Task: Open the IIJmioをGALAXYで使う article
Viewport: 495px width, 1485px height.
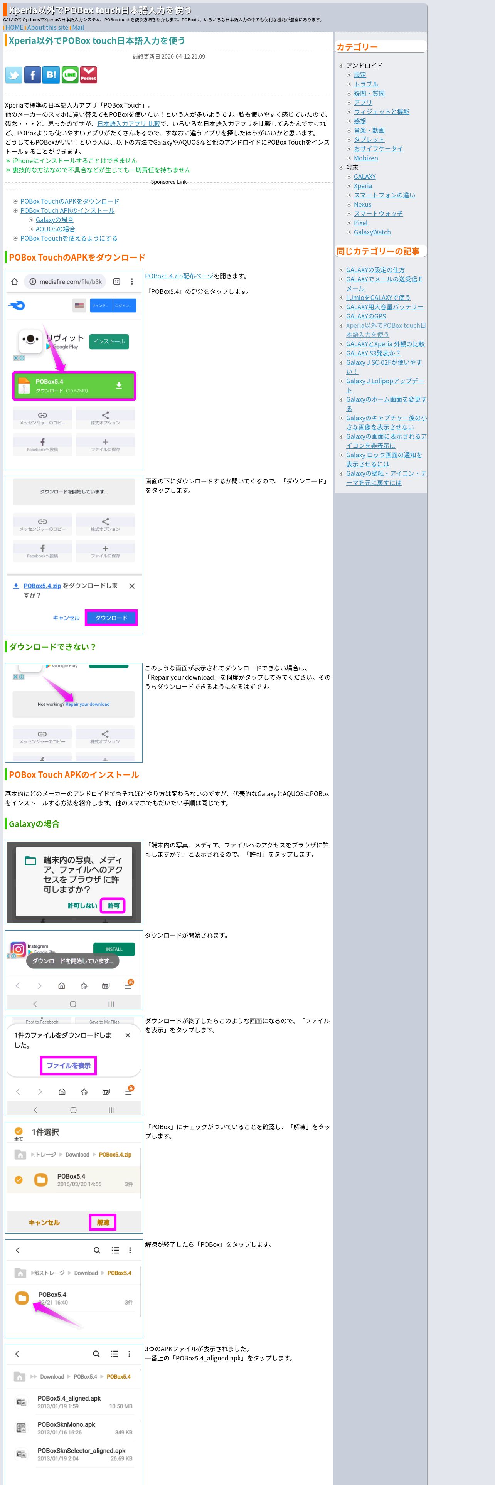Action: coord(378,298)
